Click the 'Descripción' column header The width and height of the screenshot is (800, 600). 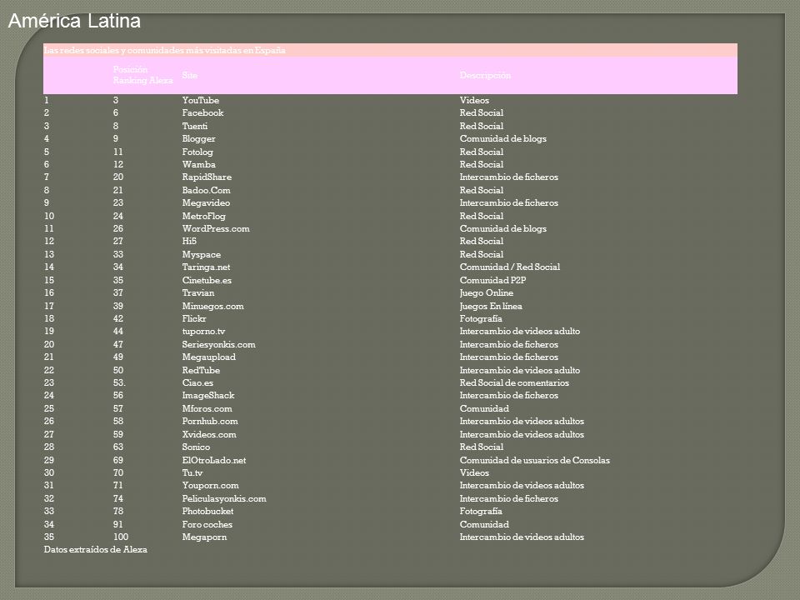(485, 75)
